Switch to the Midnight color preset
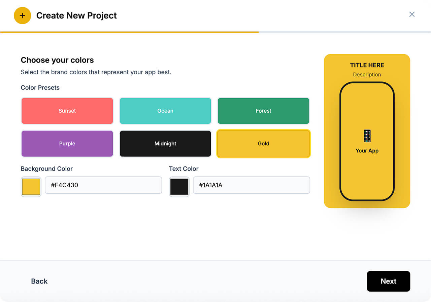 [165, 144]
